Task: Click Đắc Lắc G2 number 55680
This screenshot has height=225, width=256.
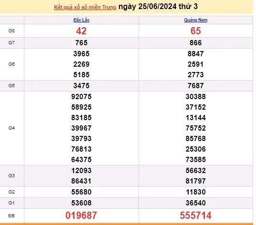Action: pyautogui.click(x=81, y=192)
